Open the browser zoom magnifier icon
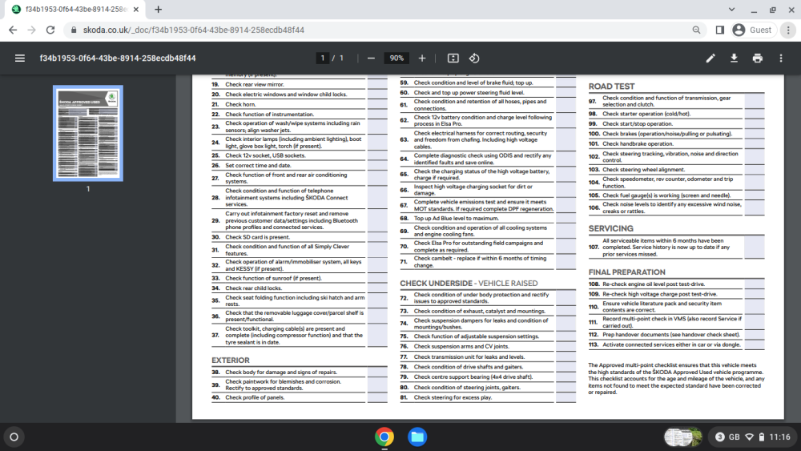The image size is (801, 451). [696, 30]
